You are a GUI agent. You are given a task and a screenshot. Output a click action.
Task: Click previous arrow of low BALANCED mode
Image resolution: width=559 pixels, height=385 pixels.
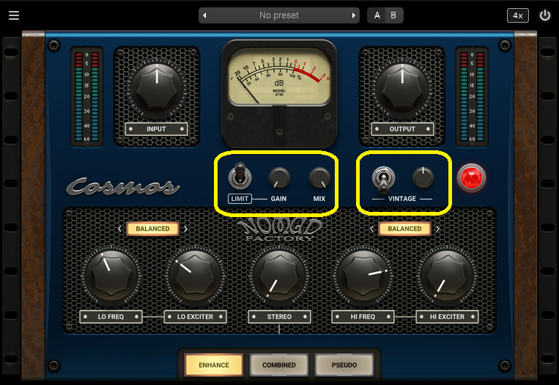(120, 229)
